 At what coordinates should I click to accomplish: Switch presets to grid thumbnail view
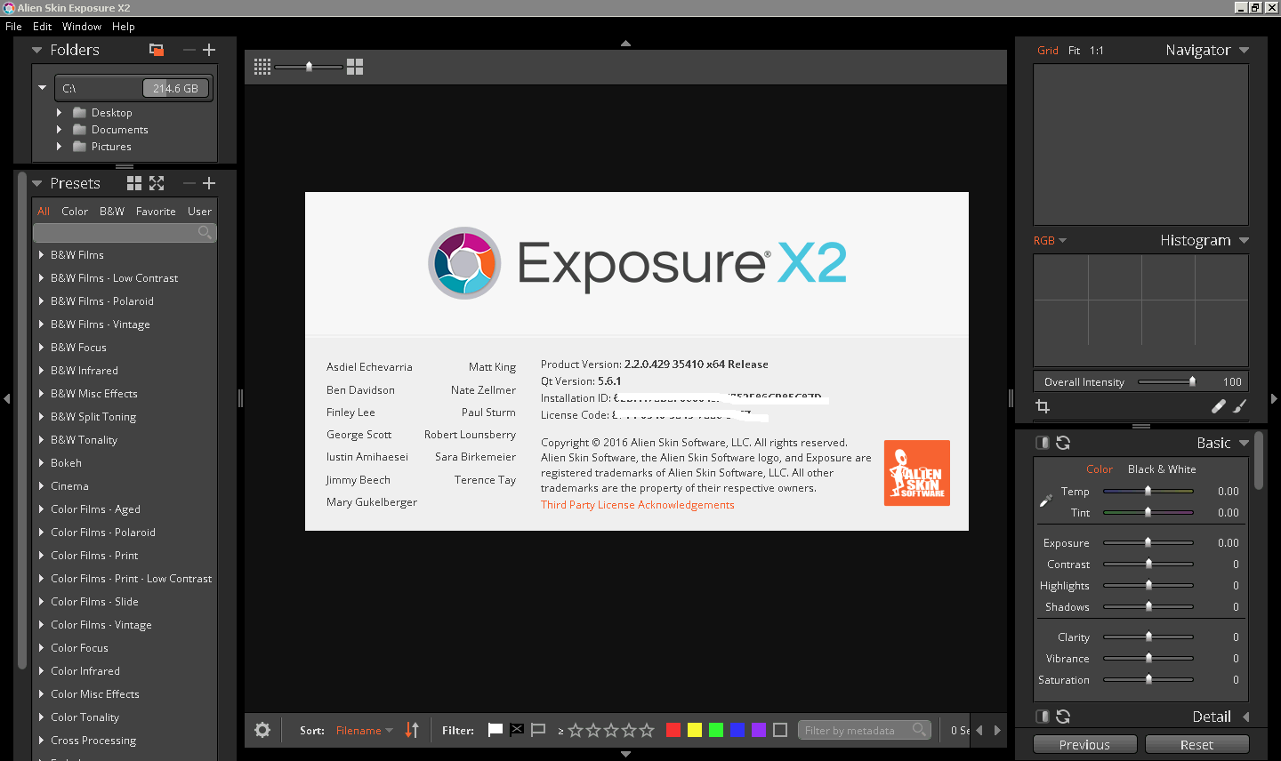(x=134, y=183)
